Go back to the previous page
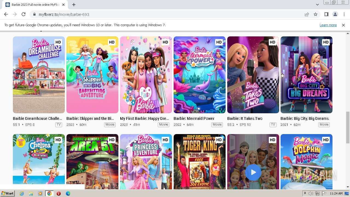This screenshot has height=197, width=350. click(6, 14)
